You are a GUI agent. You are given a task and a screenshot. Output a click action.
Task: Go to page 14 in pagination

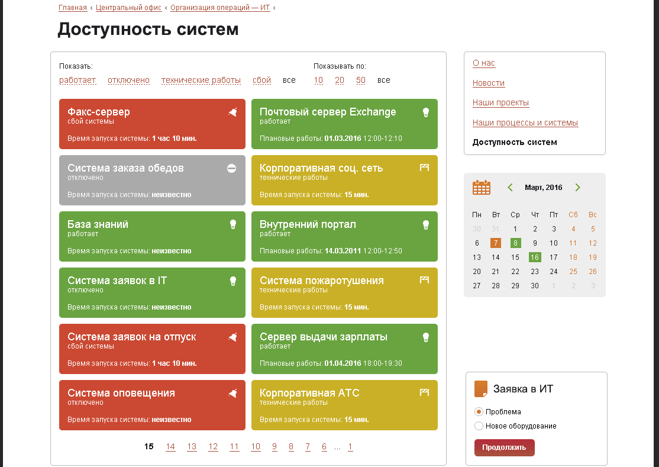170,447
